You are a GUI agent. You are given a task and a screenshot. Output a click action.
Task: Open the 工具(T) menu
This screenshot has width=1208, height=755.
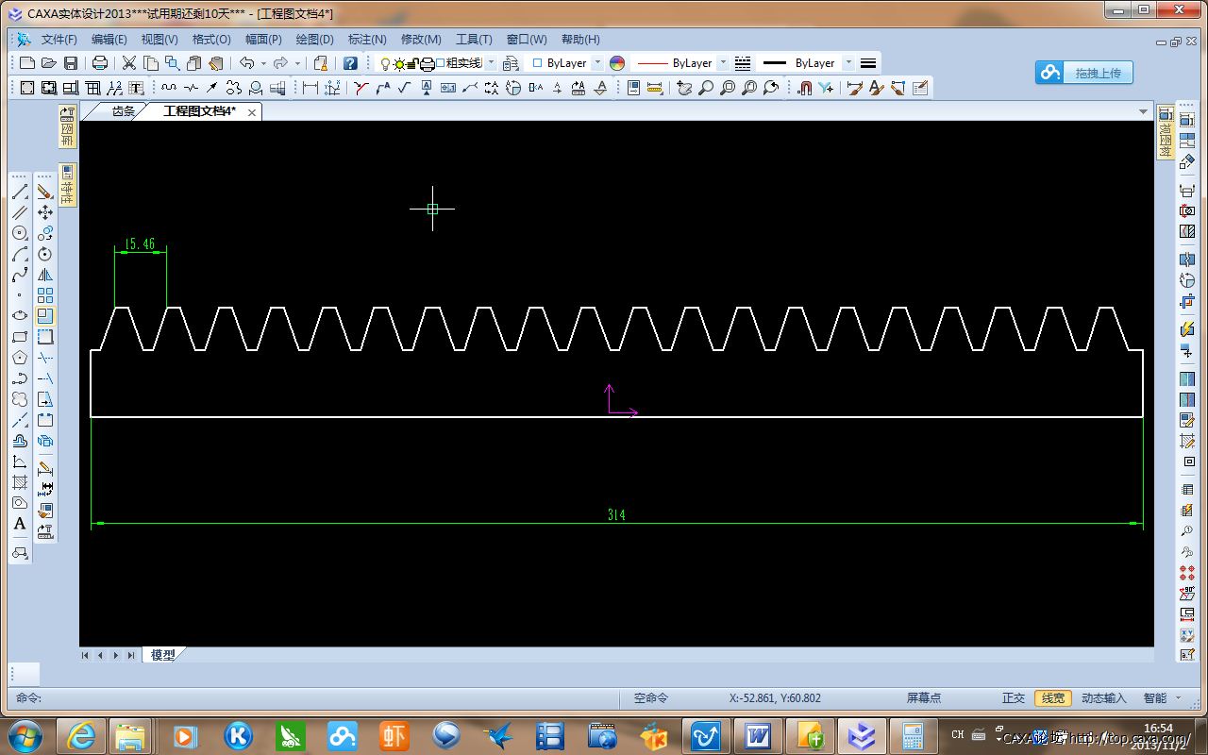474,40
